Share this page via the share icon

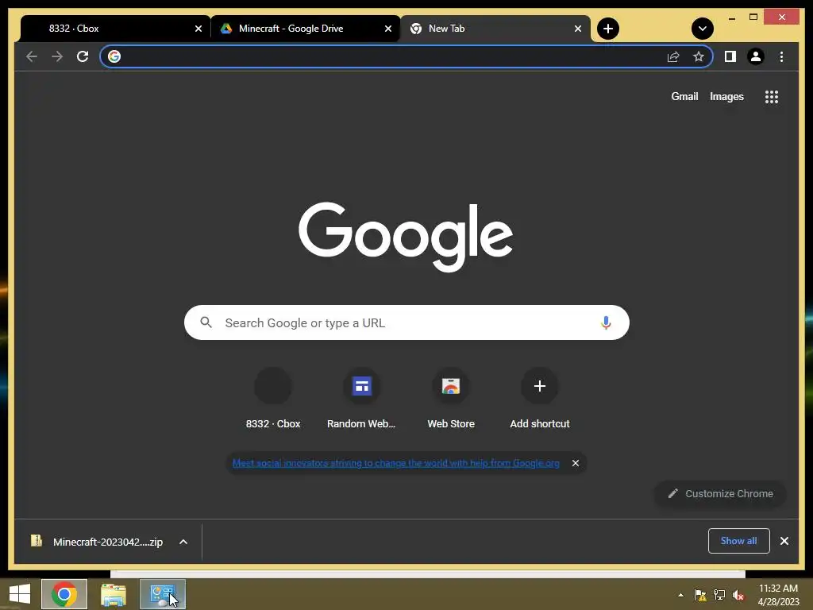tap(673, 56)
